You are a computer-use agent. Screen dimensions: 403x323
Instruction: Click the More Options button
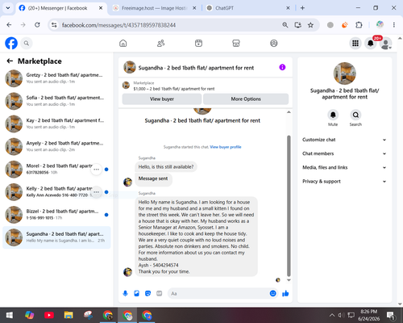[246, 99]
